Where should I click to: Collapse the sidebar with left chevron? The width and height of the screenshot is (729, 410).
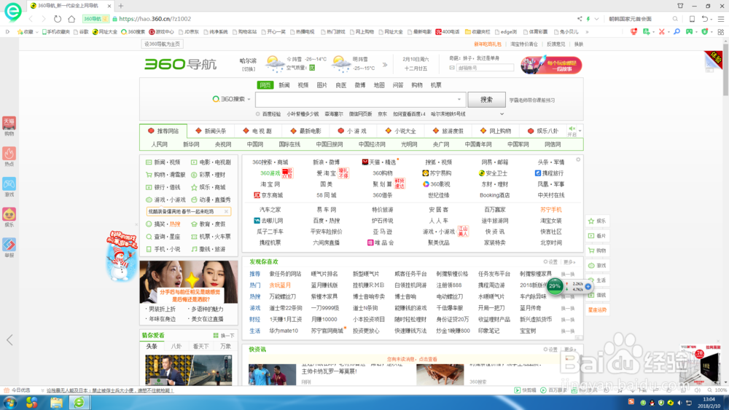9,340
